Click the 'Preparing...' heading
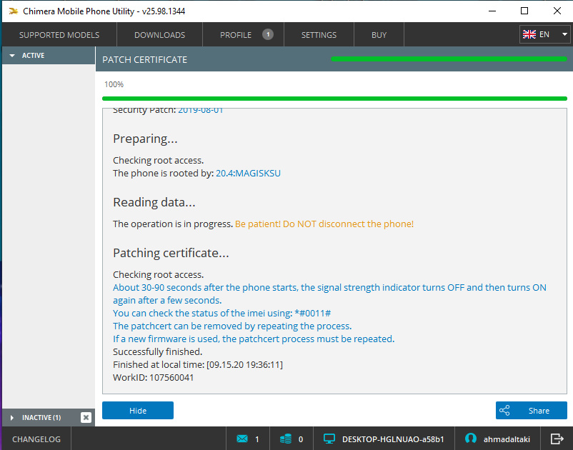 [x=145, y=139]
